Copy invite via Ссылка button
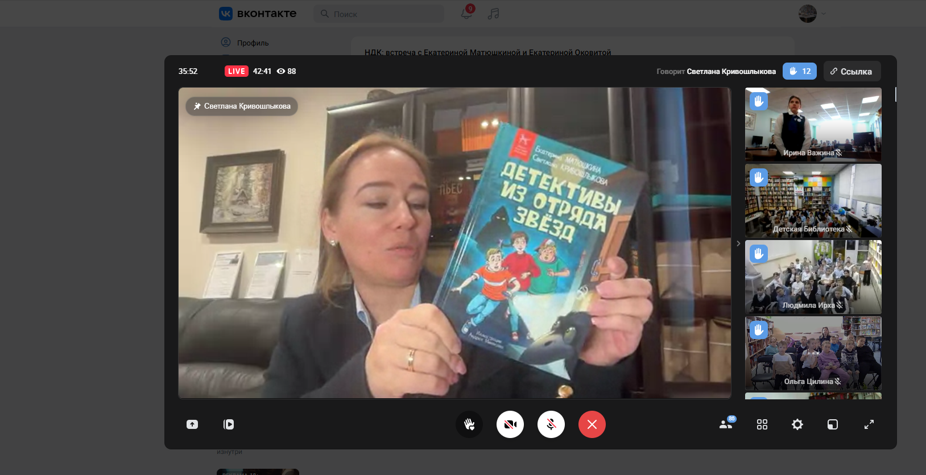The height and width of the screenshot is (475, 926). pyautogui.click(x=851, y=71)
